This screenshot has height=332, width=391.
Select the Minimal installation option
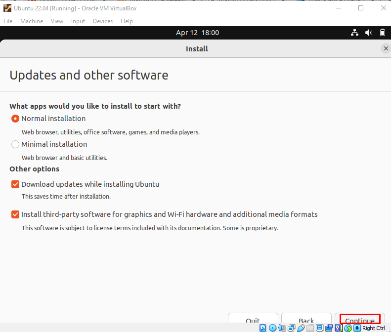pos(15,144)
